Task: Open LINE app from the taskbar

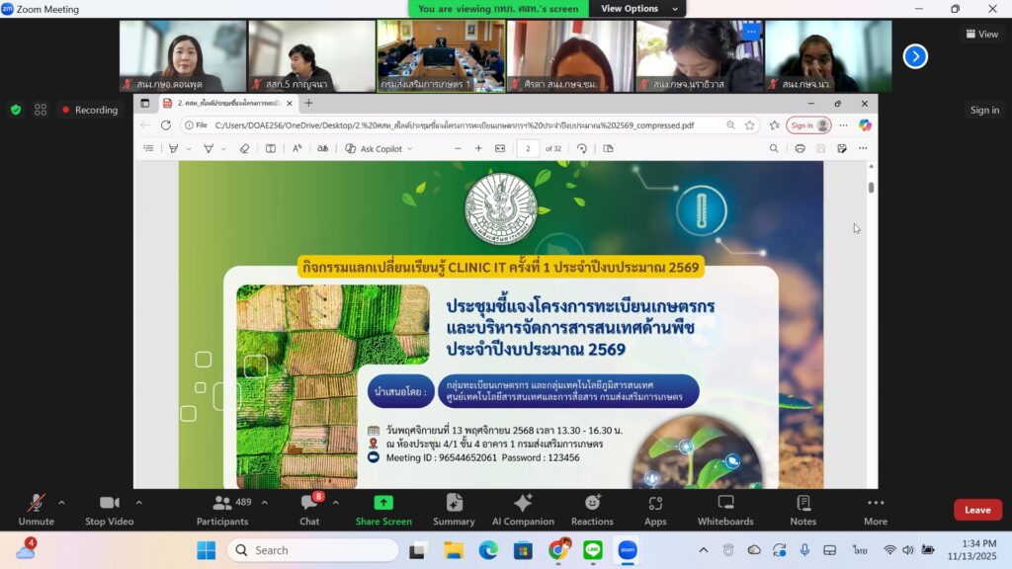Action: [x=592, y=550]
